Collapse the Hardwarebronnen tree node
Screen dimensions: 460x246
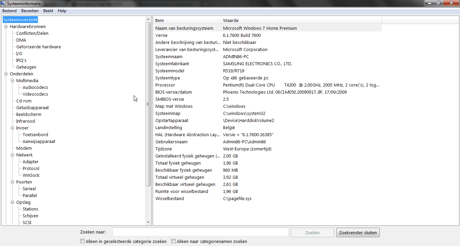pos(6,27)
